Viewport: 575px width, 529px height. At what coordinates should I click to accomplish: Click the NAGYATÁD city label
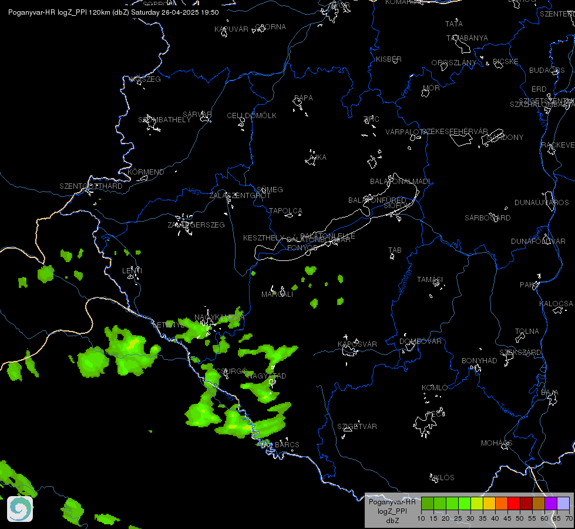tap(267, 376)
